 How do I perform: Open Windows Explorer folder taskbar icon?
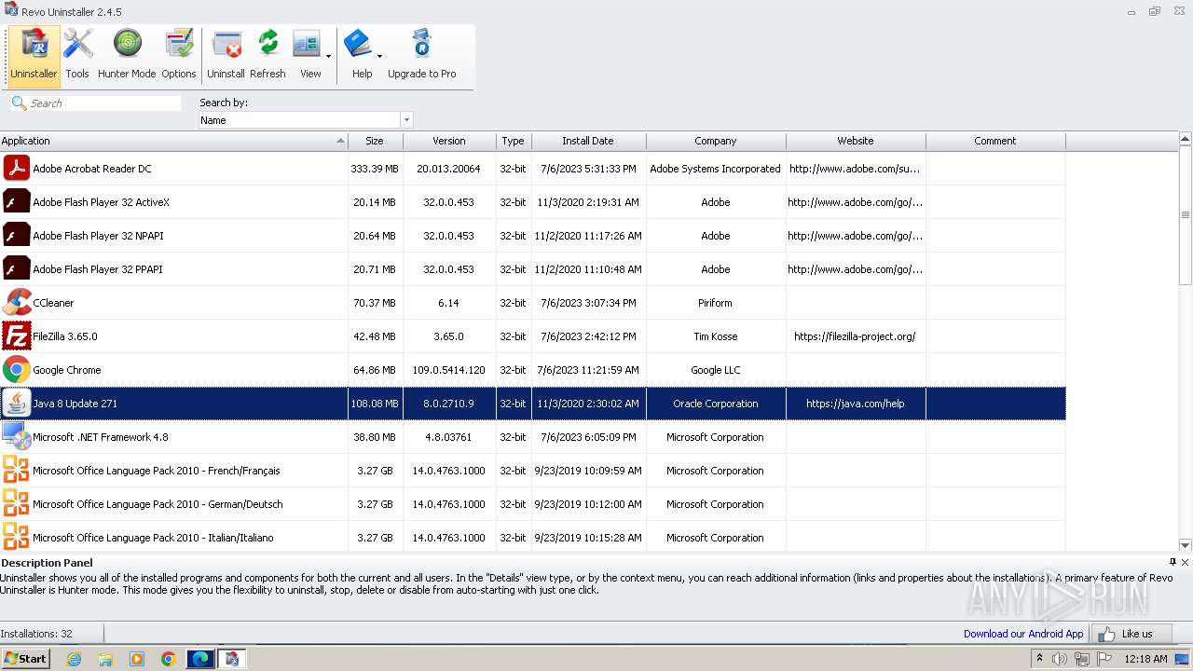[x=105, y=659]
